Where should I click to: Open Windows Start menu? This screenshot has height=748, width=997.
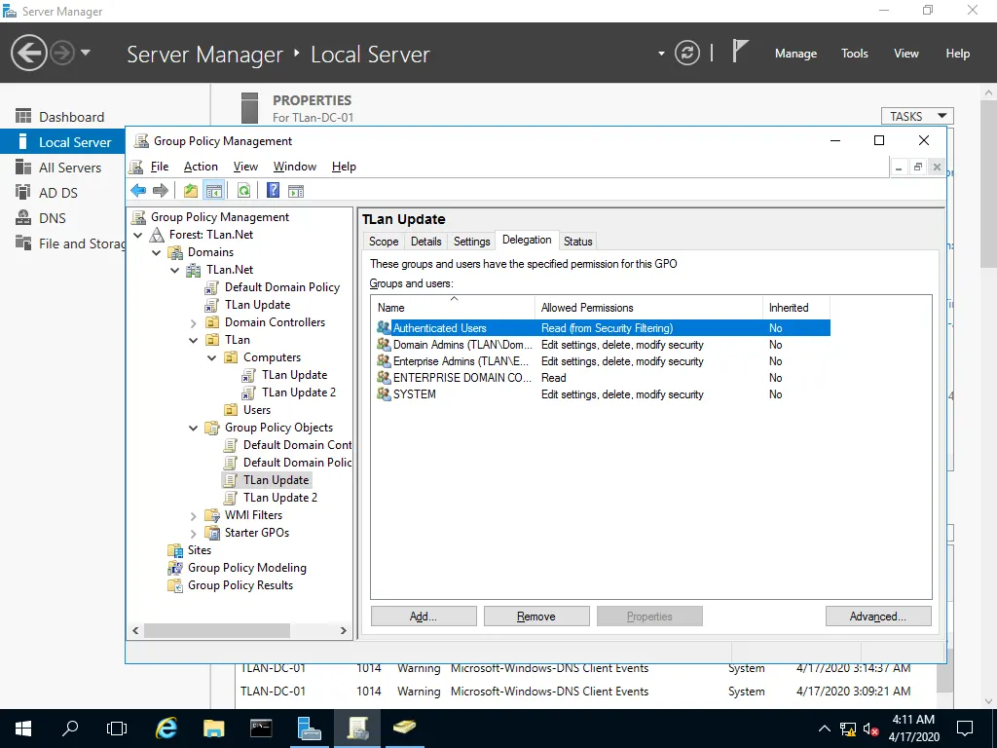click(x=23, y=729)
